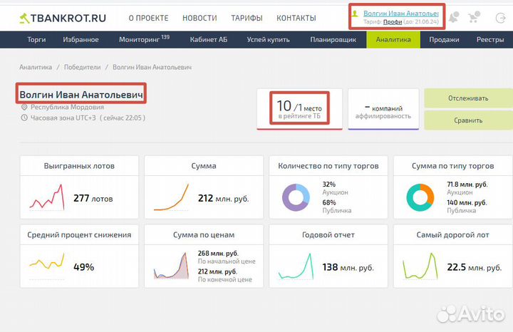Screen dimensions: 513x332
Task: Click the rating '10/1 место' box
Action: (299, 109)
